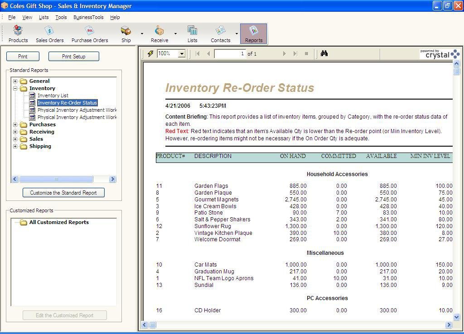This screenshot has height=334, width=464.
Task: Click Edit the Customized Report button
Action: pos(64,315)
